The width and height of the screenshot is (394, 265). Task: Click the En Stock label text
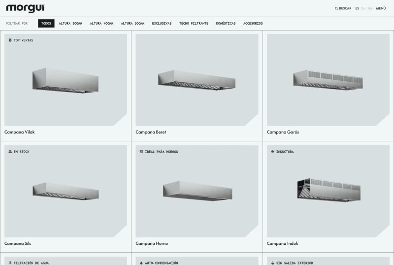[x=21, y=152]
